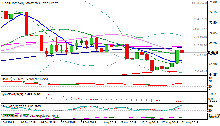The image size is (220, 126).
Task: Select the 61.8 Fibonacci retracement label
Action: click(200, 29)
